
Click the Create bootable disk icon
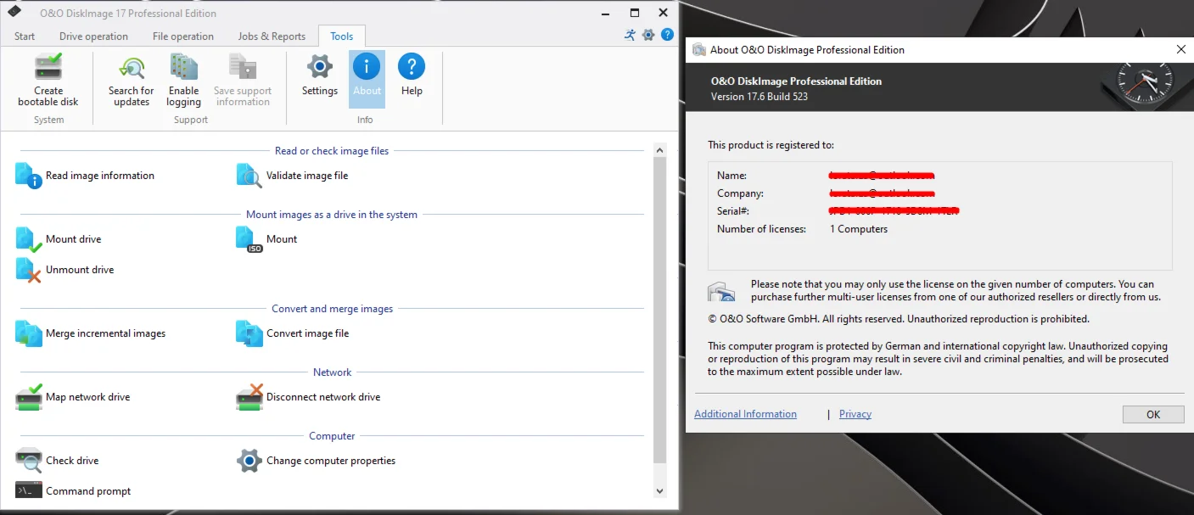(48, 67)
